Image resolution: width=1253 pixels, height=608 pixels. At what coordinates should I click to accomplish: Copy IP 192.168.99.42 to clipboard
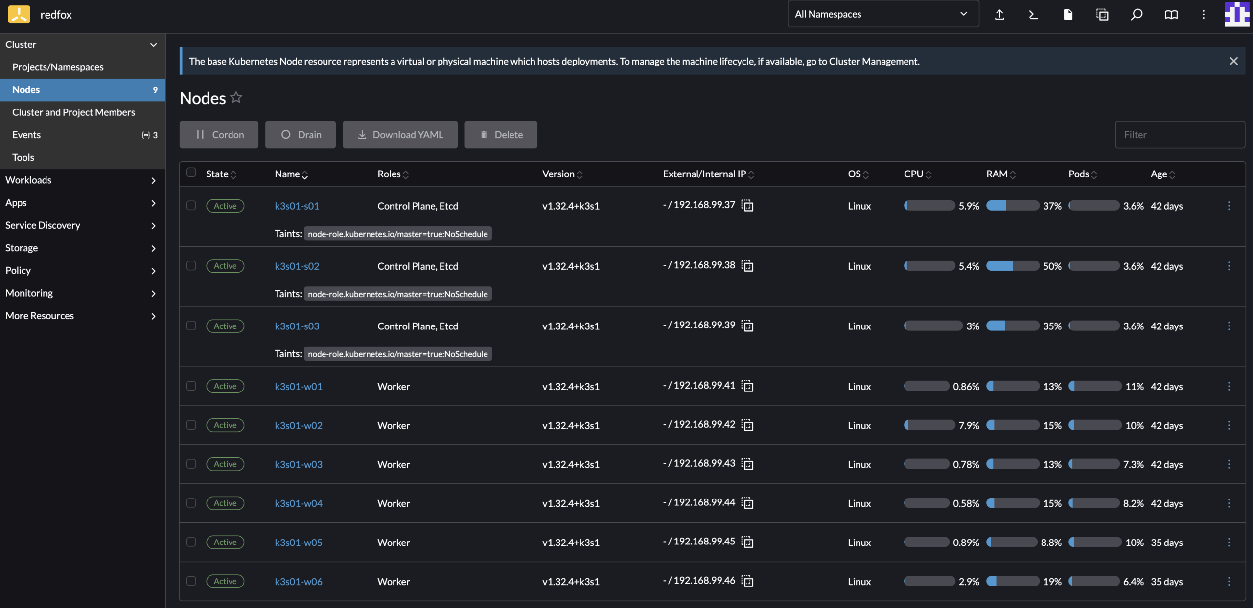[747, 425]
